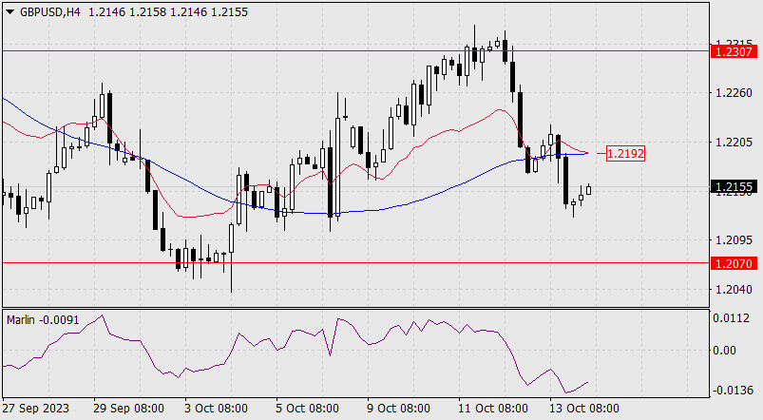Select the 5 Oct 08:00 time label
The height and width of the screenshot is (420, 763).
305,408
